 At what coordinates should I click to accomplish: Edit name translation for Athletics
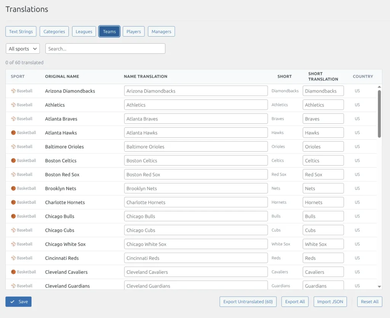(196, 105)
